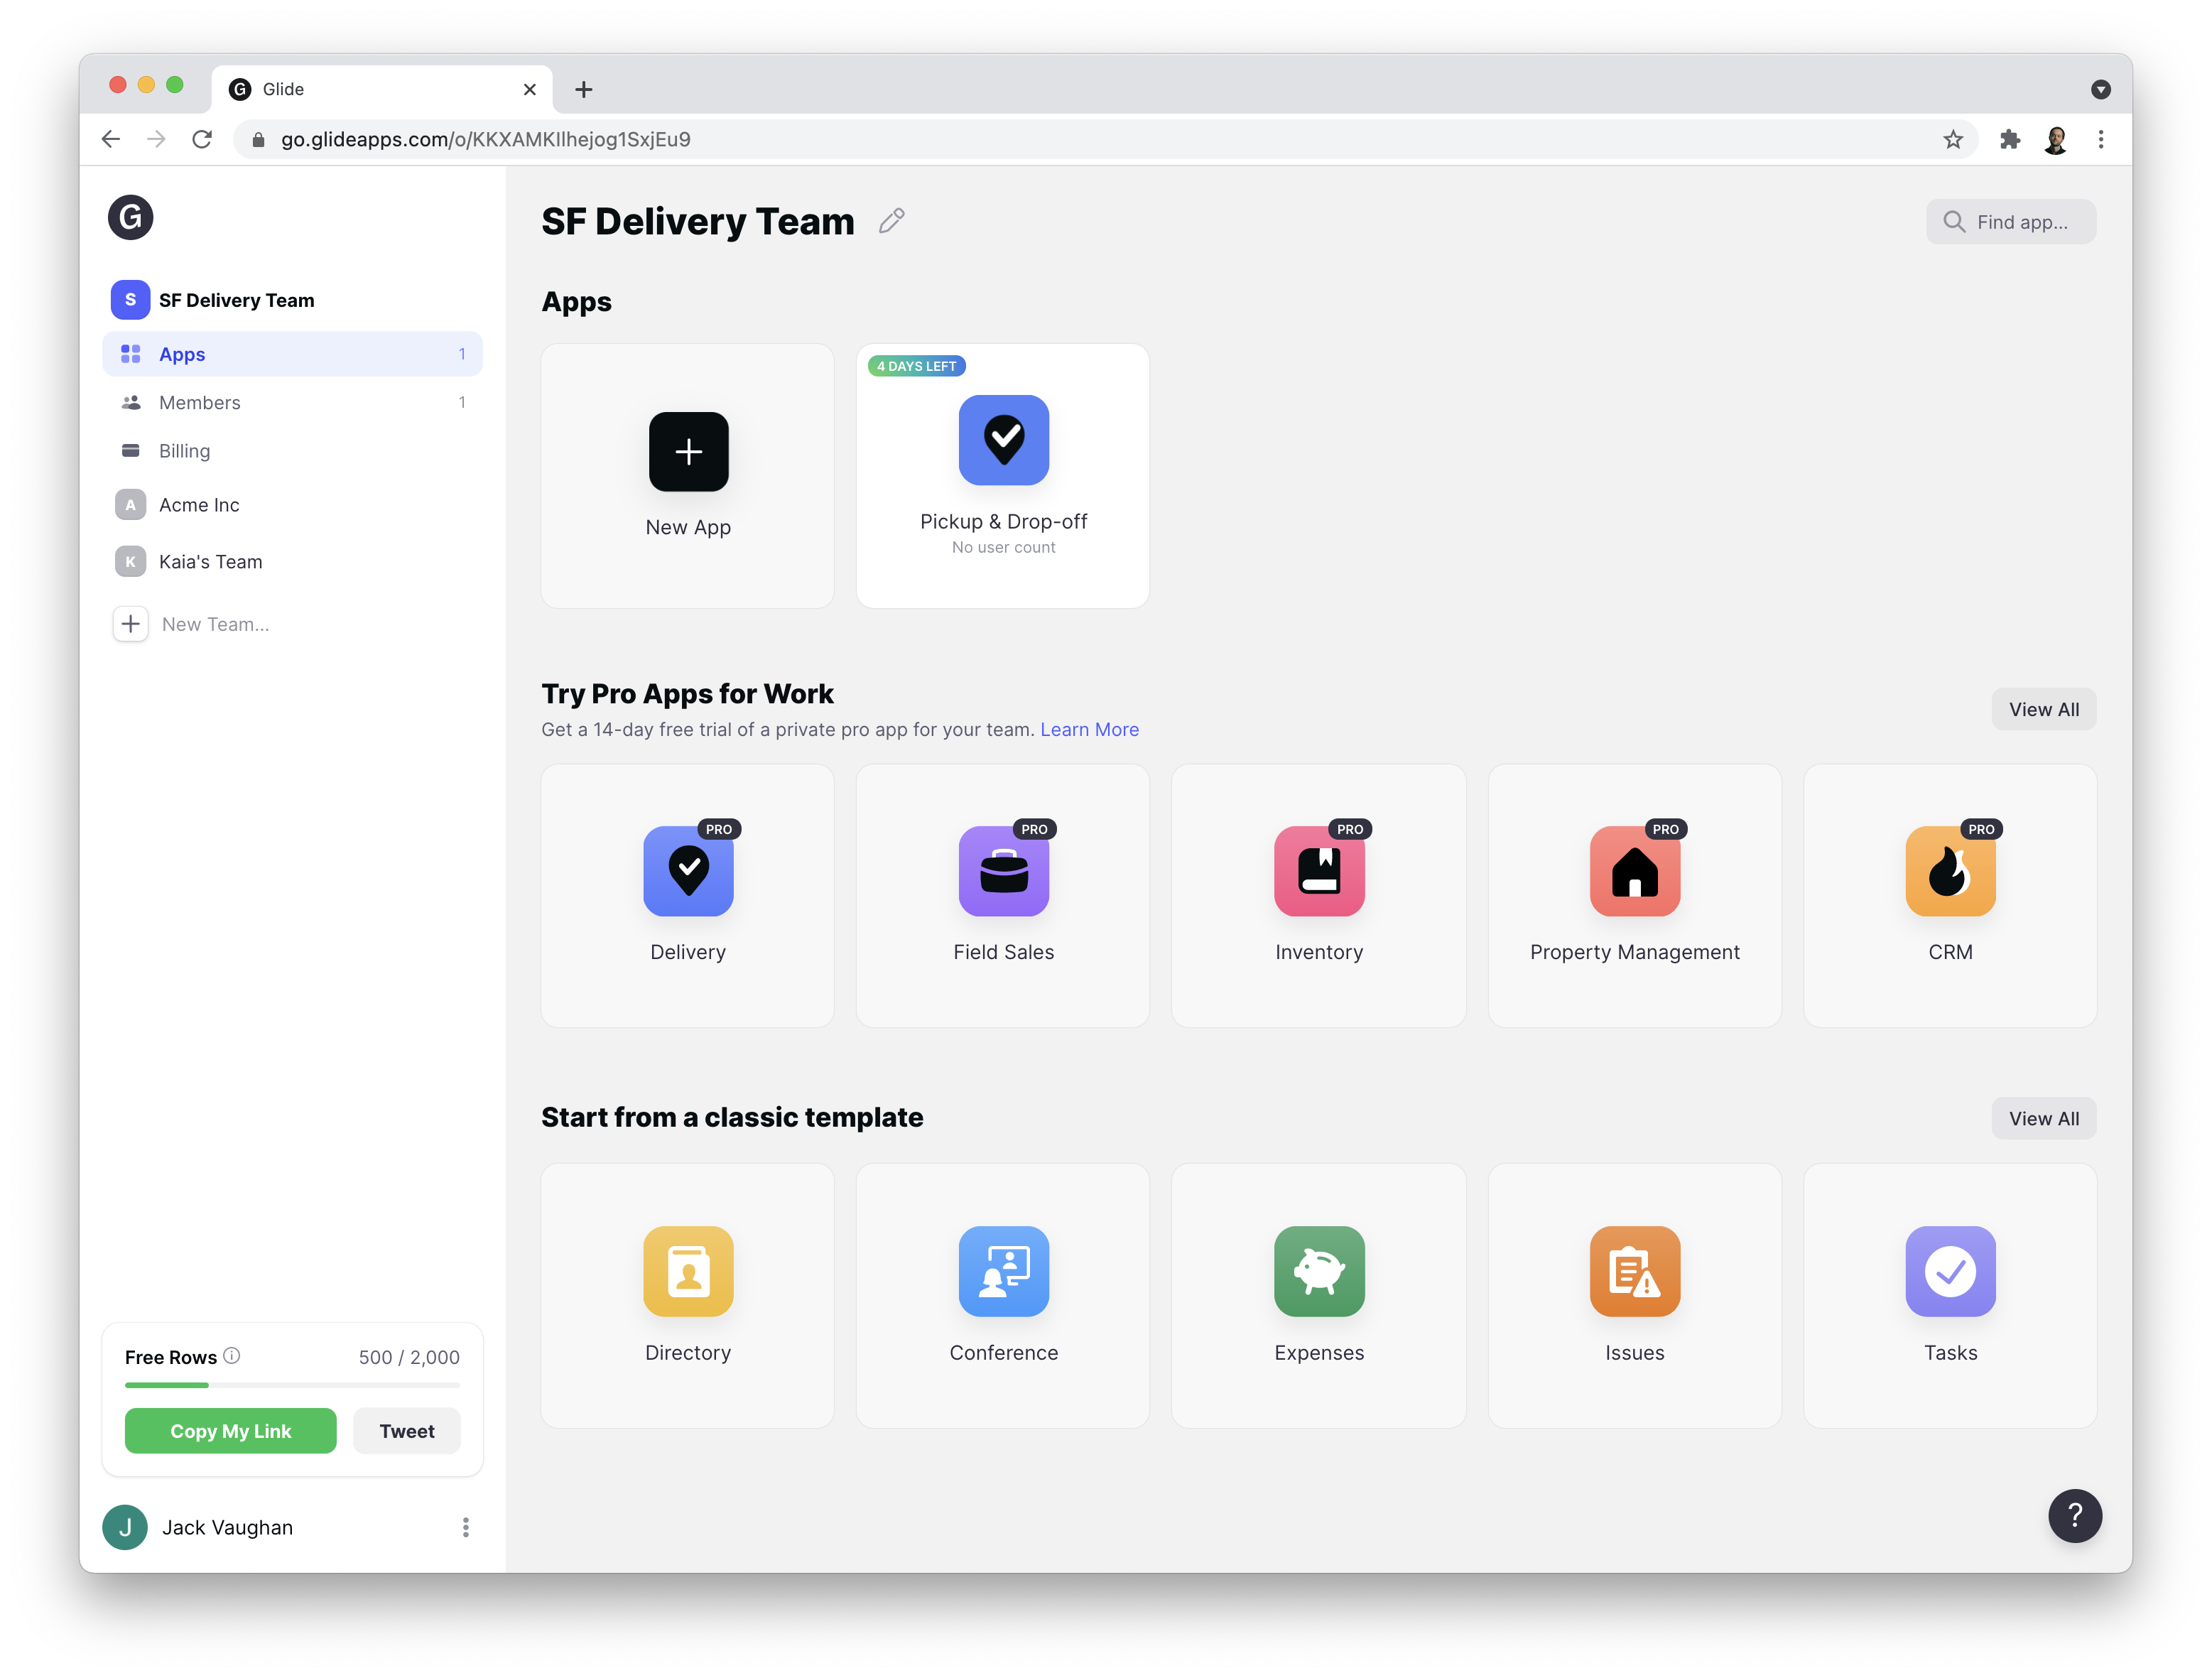Select the Expenses piggy bank template

tap(1318, 1272)
